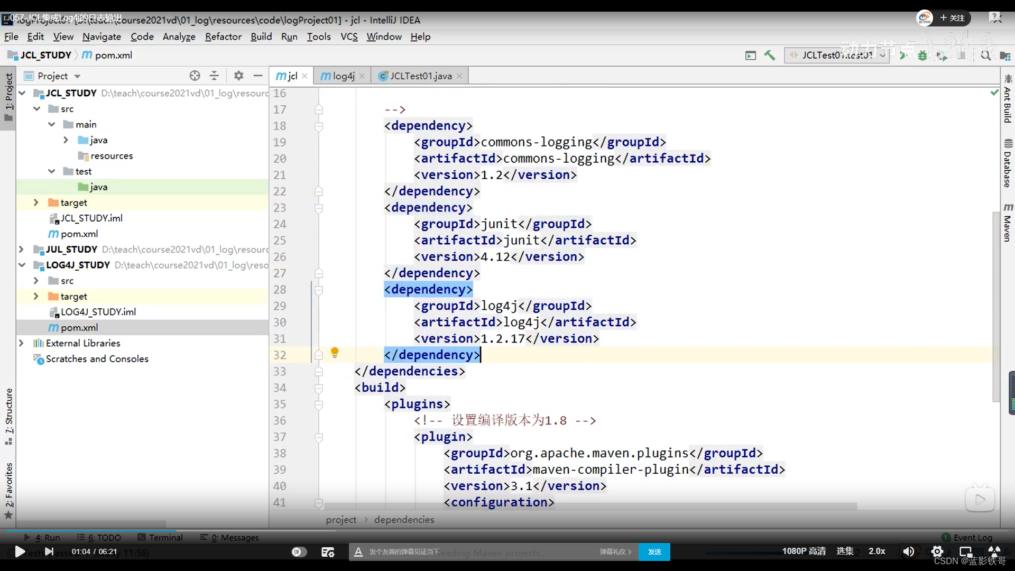Toggle the danmaku (bullet comments) switch
The height and width of the screenshot is (571, 1015).
(299, 551)
